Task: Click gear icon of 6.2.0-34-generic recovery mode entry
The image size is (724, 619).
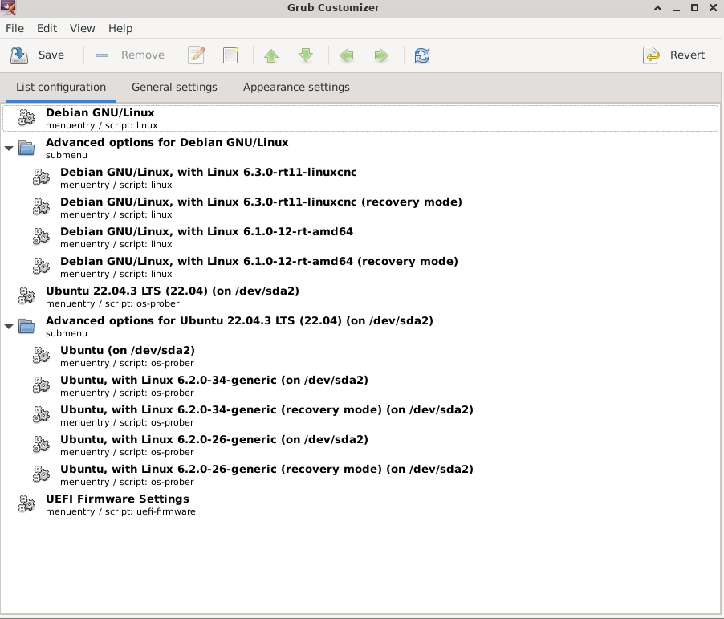Action: [41, 415]
